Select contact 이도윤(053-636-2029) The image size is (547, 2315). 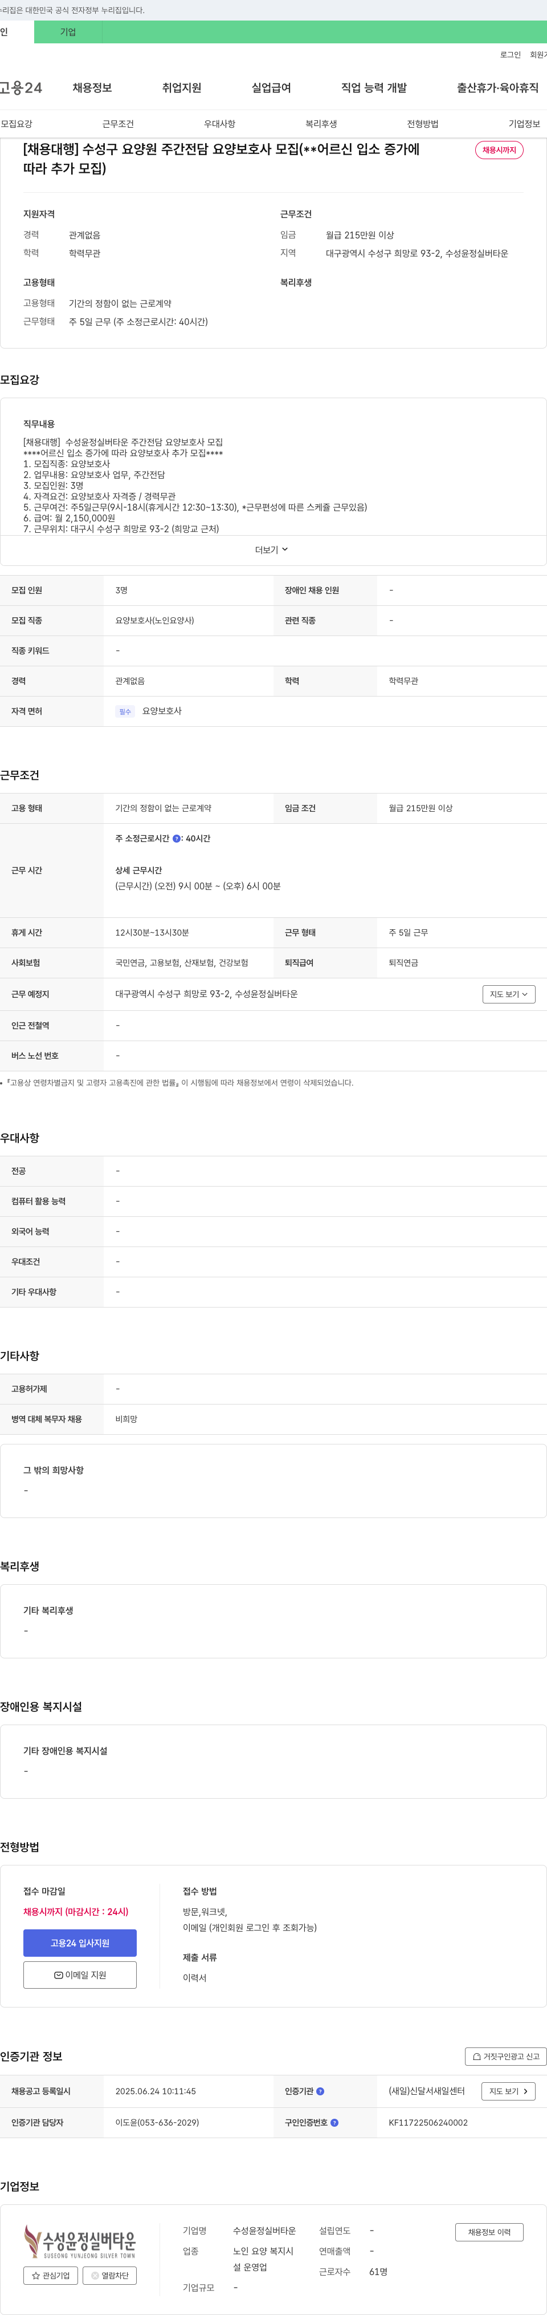(x=157, y=2123)
